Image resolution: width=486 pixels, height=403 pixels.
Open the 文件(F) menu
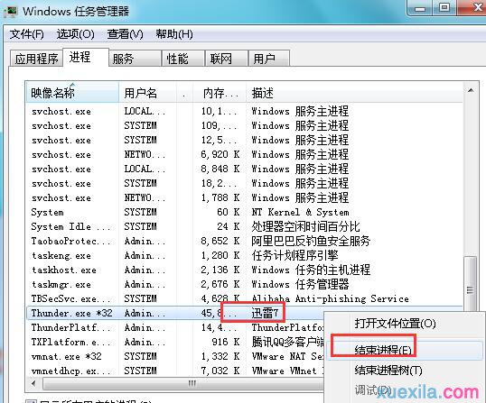[27, 34]
